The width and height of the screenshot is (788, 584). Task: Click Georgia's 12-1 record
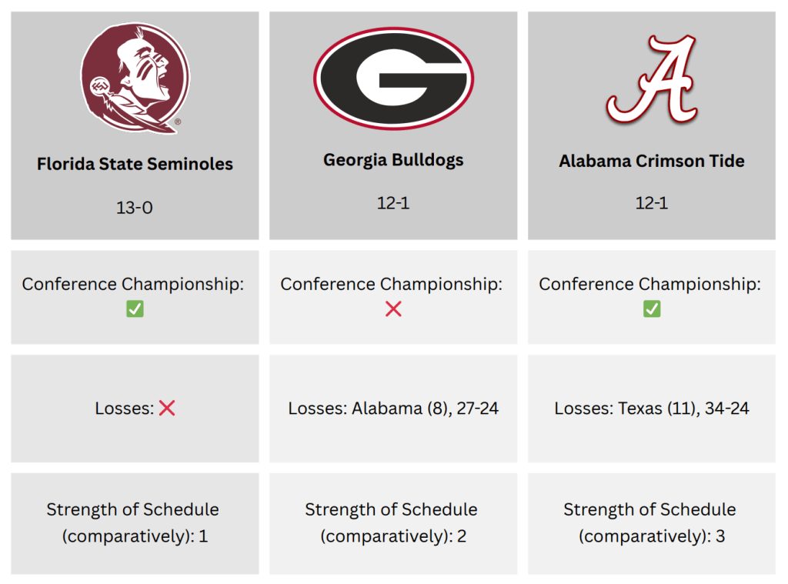coord(393,203)
